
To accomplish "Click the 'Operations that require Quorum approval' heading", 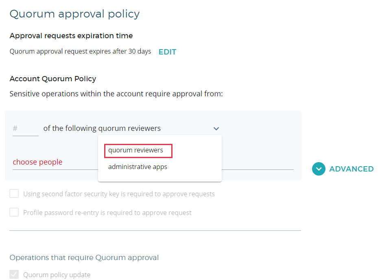I will coord(84,258).
